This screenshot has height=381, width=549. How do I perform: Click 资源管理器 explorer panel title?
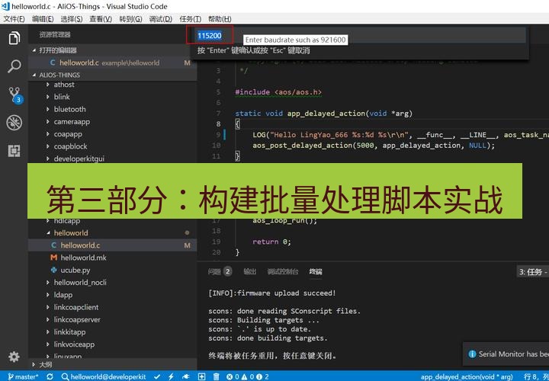[x=55, y=34]
